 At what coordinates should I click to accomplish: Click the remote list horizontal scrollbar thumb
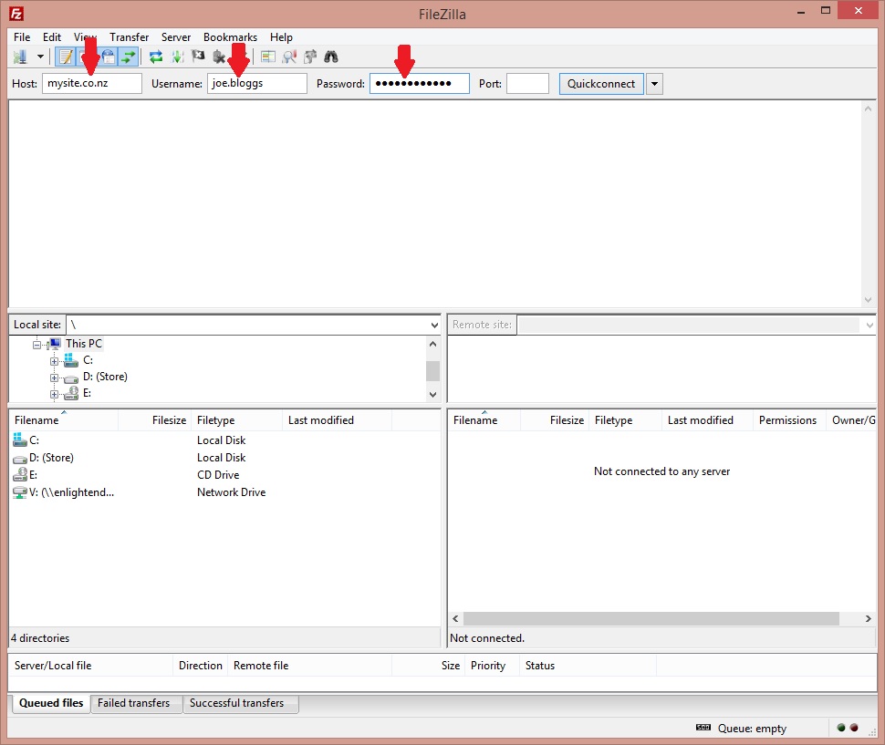651,618
